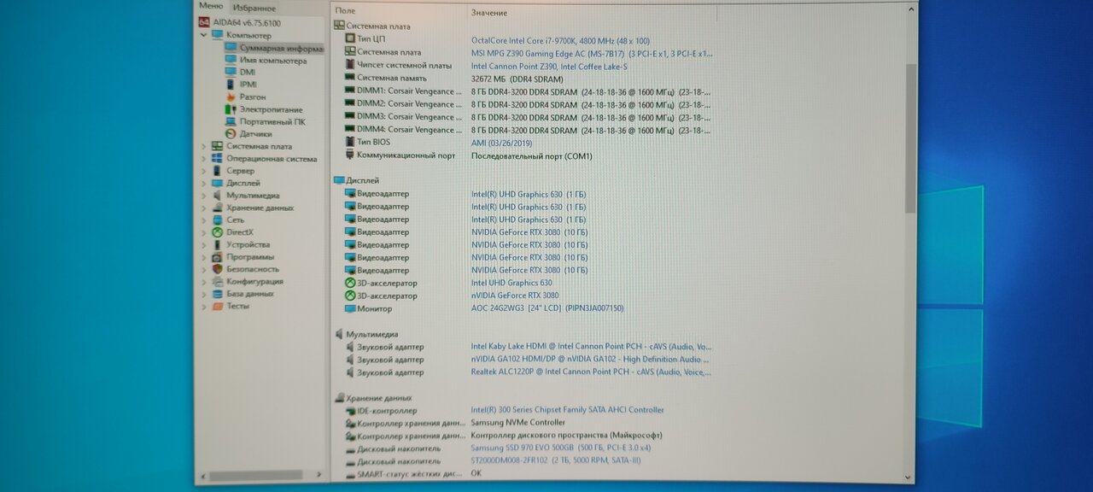
Task: Click the Операционная система Windows icon
Action: (x=218, y=159)
